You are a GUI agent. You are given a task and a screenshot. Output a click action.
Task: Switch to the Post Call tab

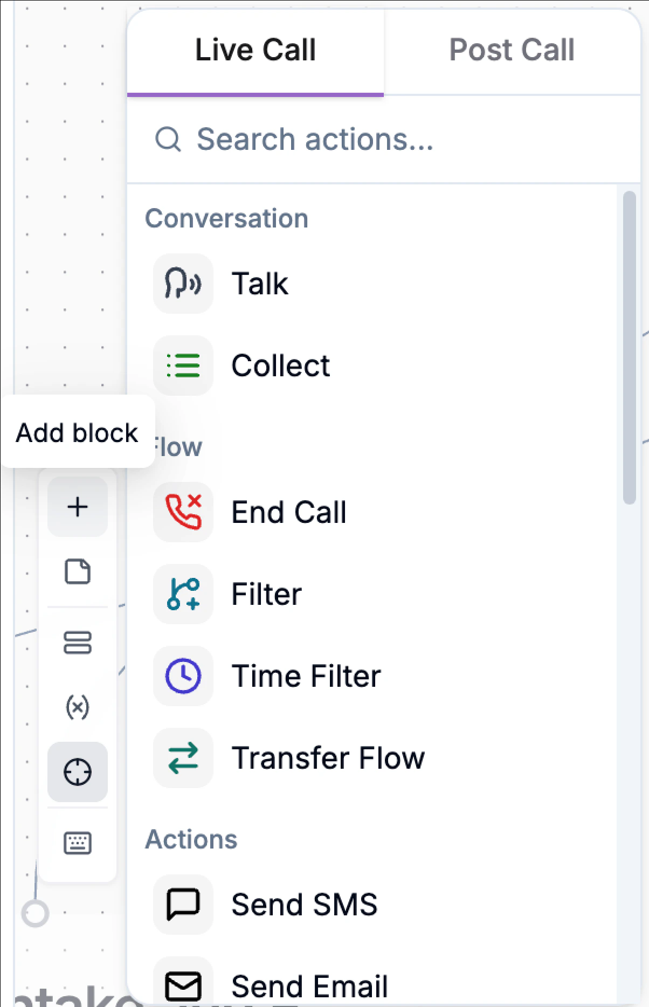pos(511,50)
